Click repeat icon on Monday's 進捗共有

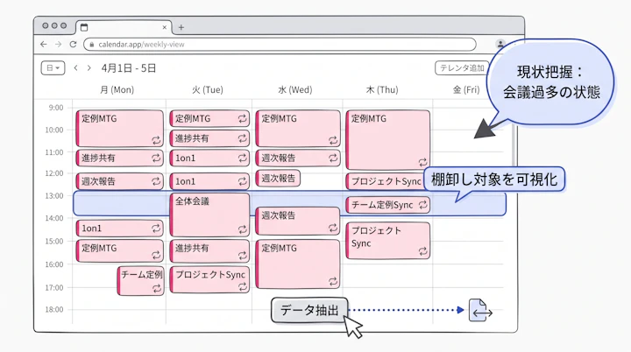(156, 158)
